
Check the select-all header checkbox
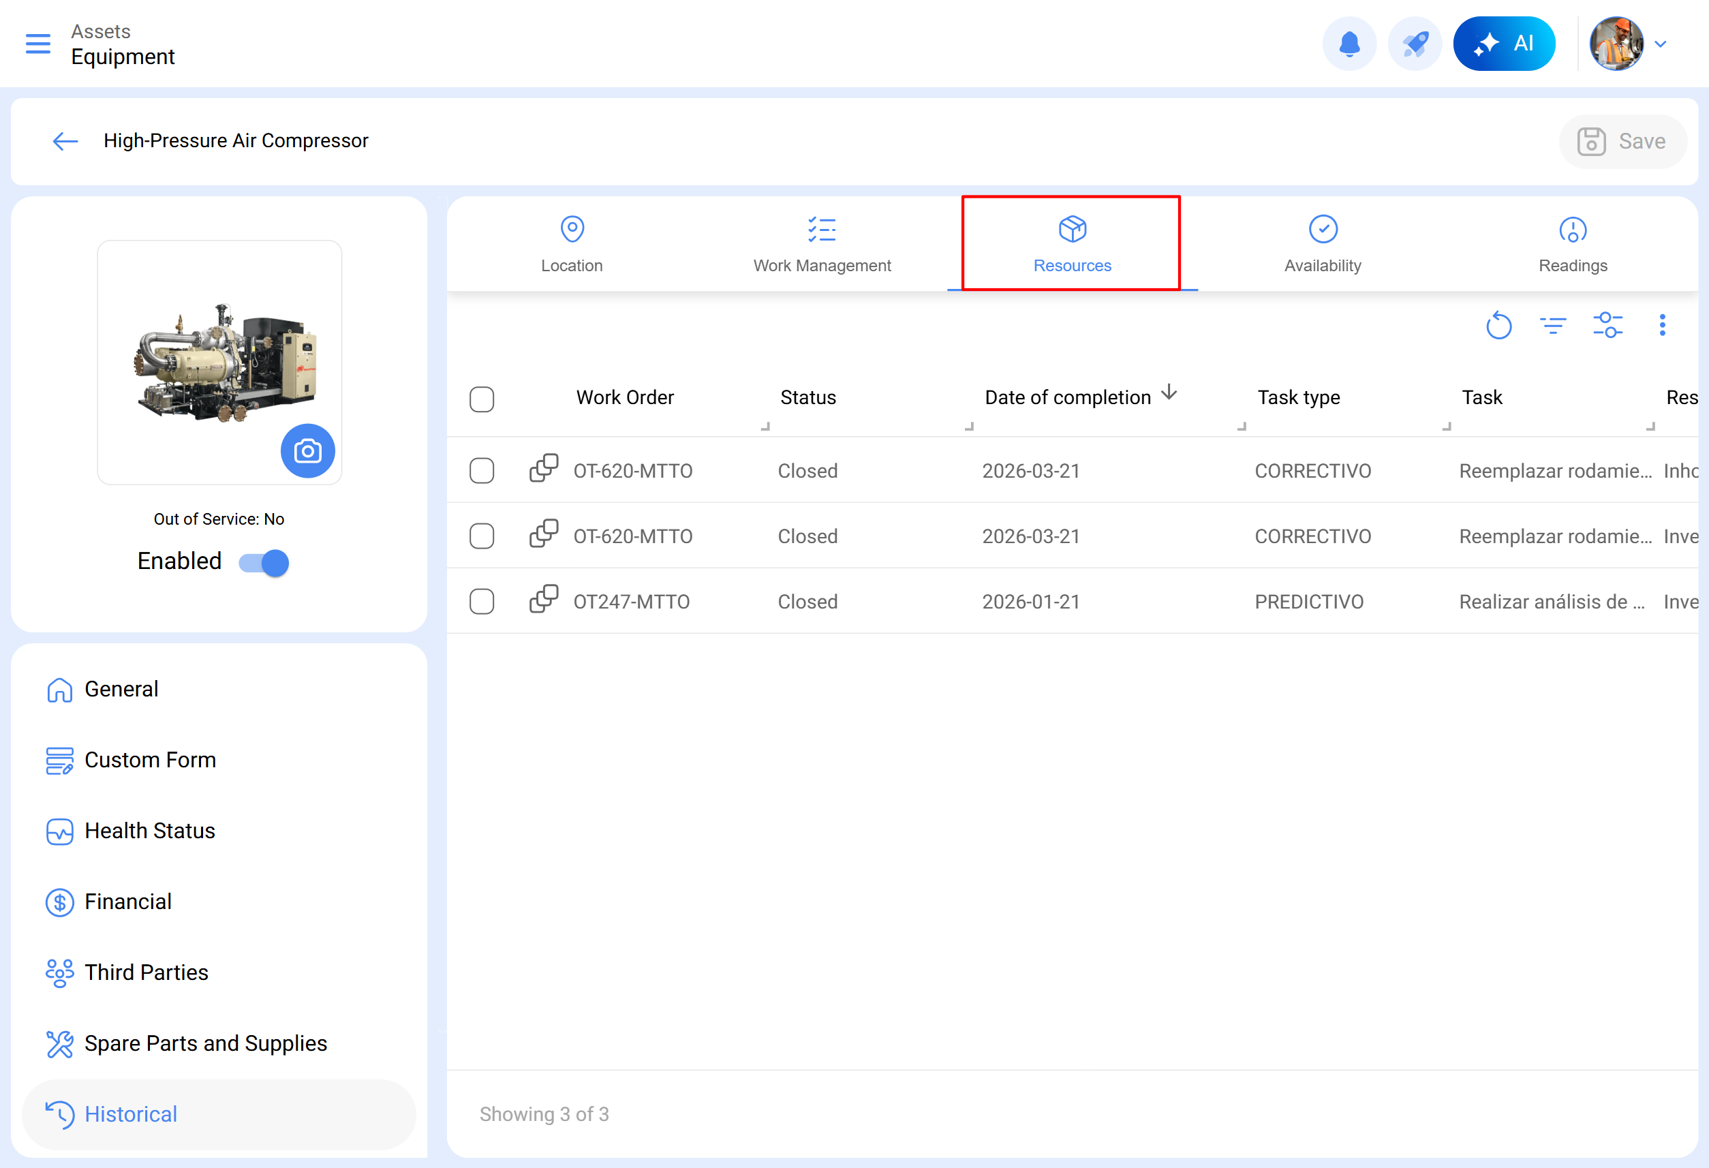click(x=482, y=399)
